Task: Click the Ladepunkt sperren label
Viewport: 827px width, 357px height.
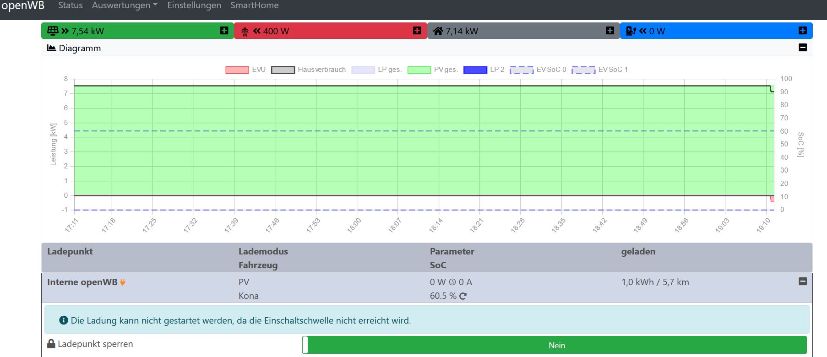Action: tap(95, 344)
